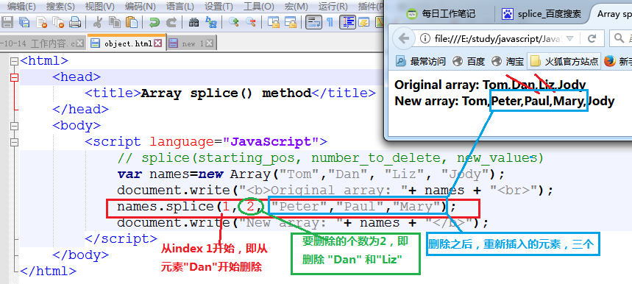Close the new 1 tab
Image resolution: width=632 pixels, height=284 pixels.
pyautogui.click(x=210, y=43)
